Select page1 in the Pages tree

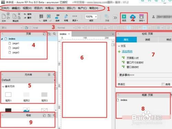[x=16, y=43]
